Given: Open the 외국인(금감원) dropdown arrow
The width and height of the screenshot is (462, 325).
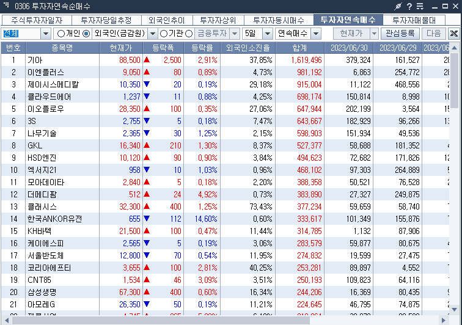Looking at the screenshot, I should (153, 34).
